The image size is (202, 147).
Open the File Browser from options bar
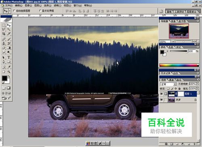161,11
